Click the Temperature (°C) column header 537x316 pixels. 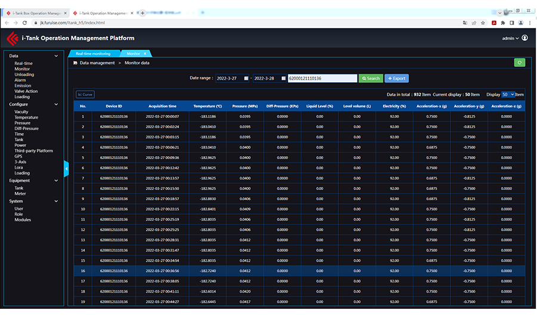click(x=208, y=106)
